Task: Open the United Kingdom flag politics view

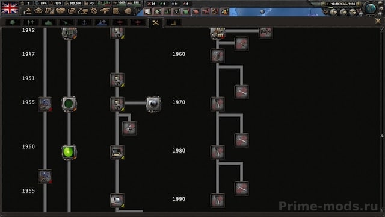Action: (x=10, y=8)
